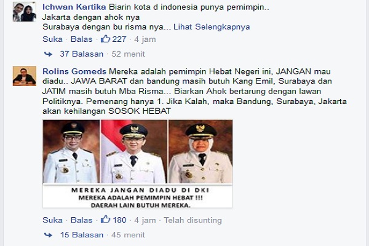Open Ichwan Kartika's profile picture

tap(25, 12)
